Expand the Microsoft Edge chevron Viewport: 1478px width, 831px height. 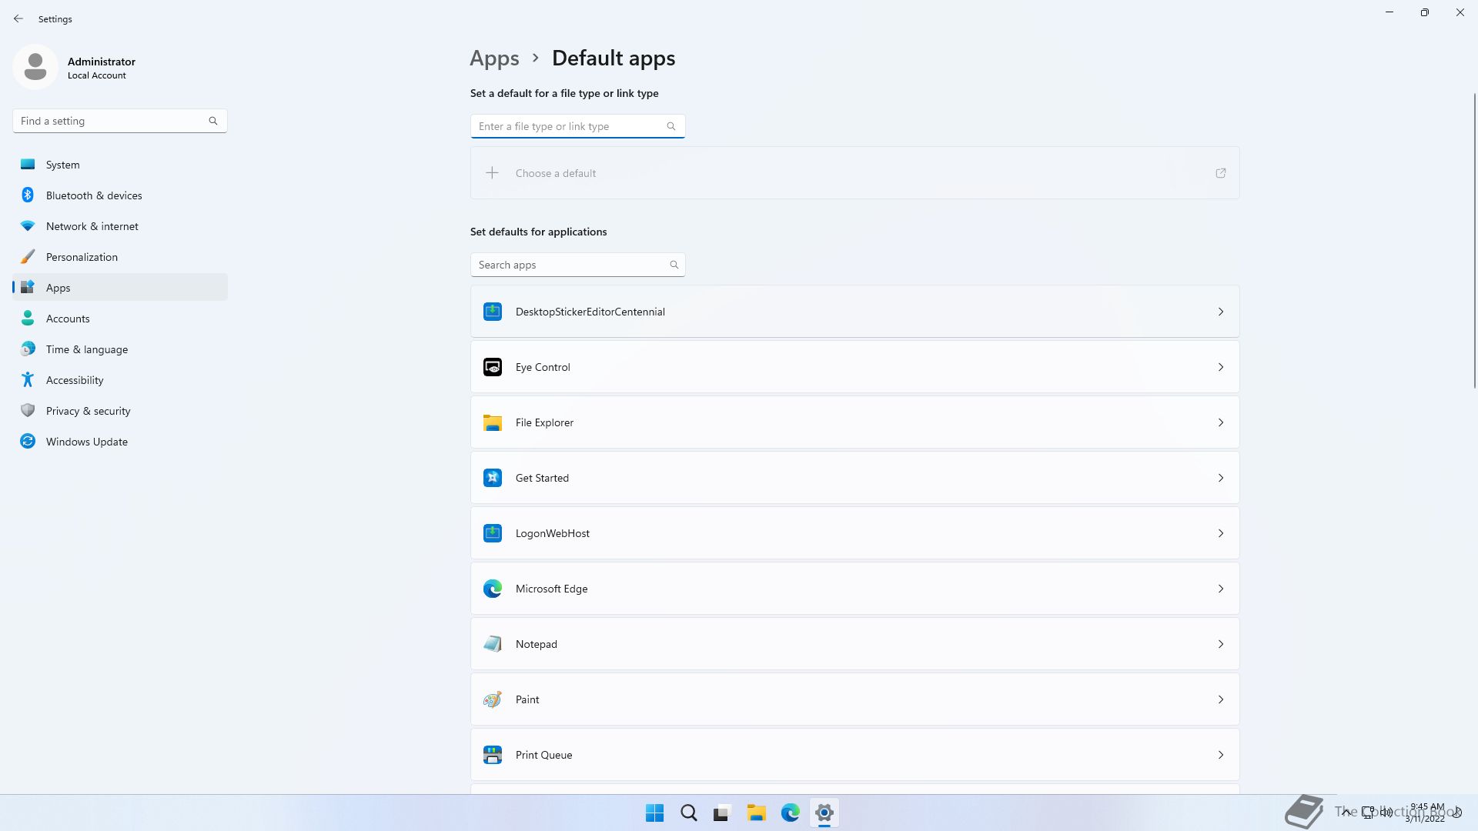click(x=1220, y=589)
